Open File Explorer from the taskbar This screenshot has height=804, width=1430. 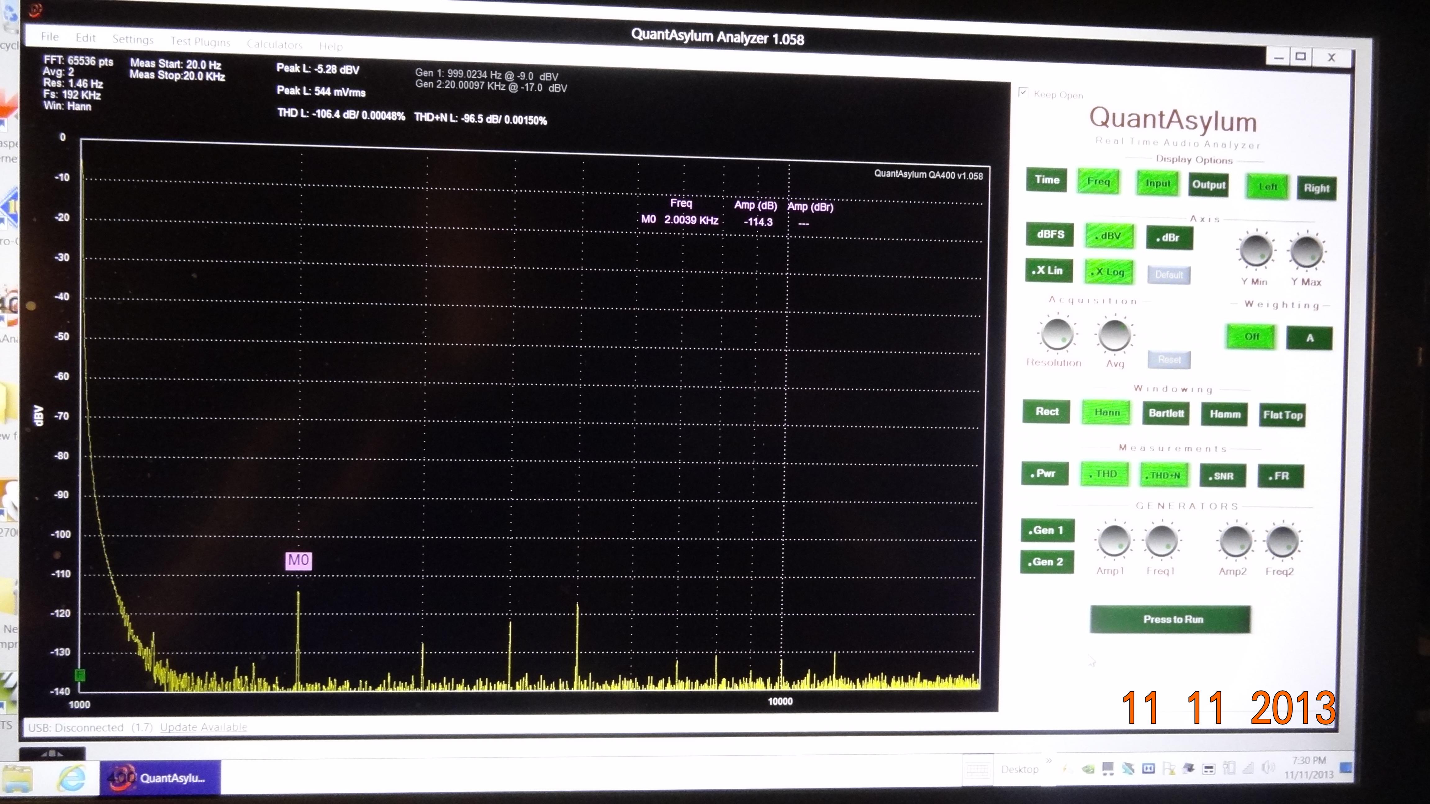point(18,779)
